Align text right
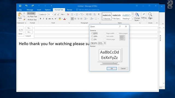 (x=78, y=19)
